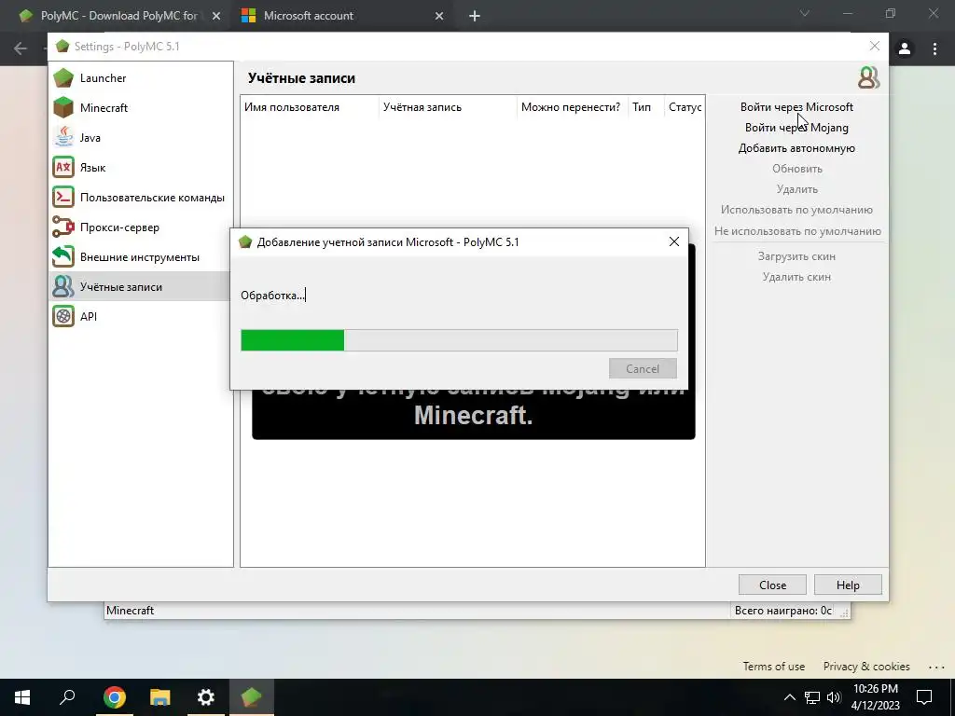Sort by Имя пользователя column

point(310,107)
